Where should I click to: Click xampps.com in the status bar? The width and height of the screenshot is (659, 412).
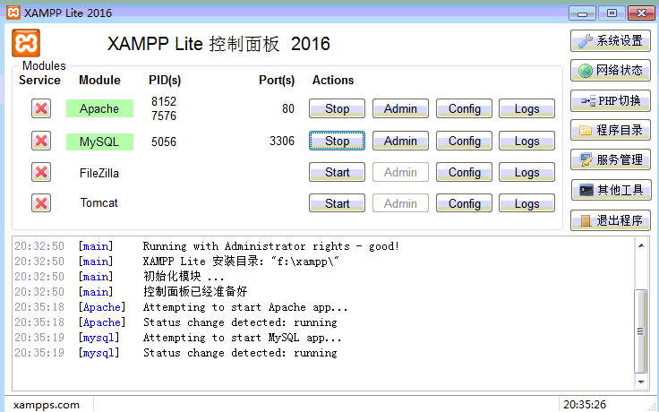coord(47,405)
